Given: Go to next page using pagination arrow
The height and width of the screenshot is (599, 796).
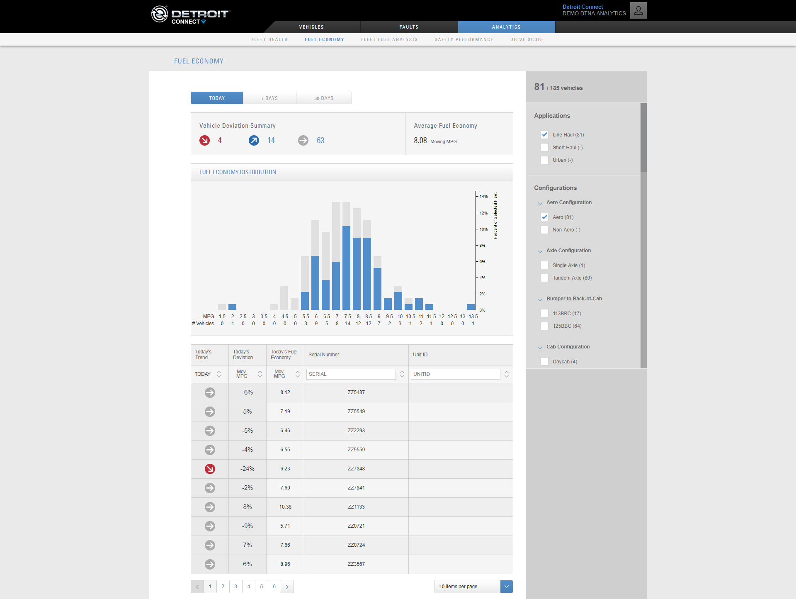Looking at the screenshot, I should tap(287, 587).
